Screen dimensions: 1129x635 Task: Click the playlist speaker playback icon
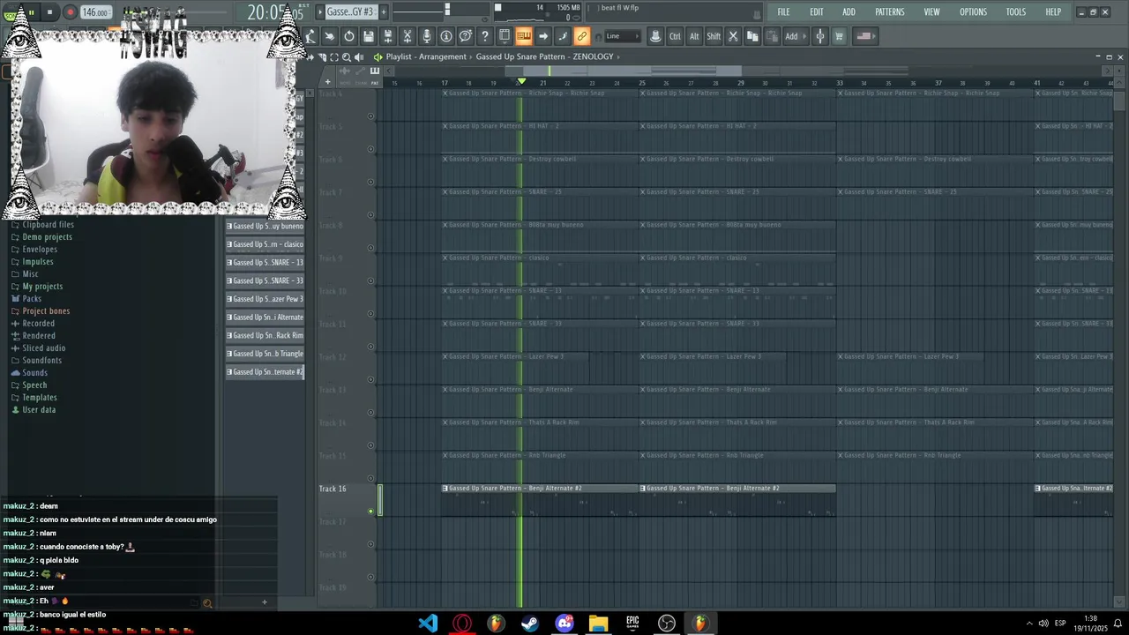click(359, 56)
